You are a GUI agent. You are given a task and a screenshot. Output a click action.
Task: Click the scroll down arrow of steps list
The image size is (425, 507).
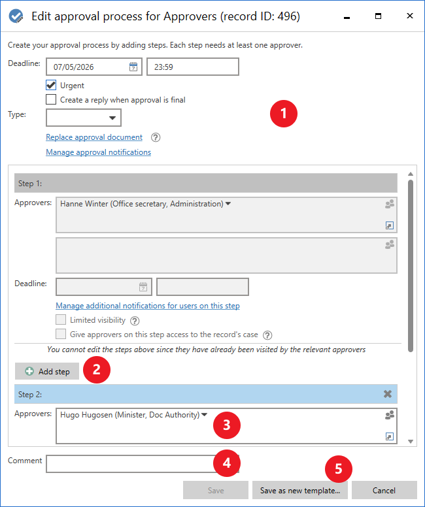coord(411,442)
